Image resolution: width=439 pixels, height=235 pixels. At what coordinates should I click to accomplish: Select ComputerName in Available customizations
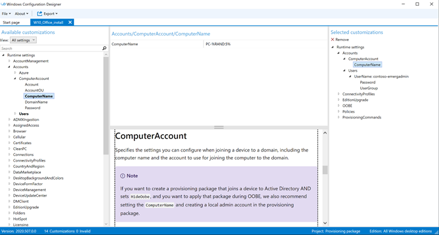[39, 96]
